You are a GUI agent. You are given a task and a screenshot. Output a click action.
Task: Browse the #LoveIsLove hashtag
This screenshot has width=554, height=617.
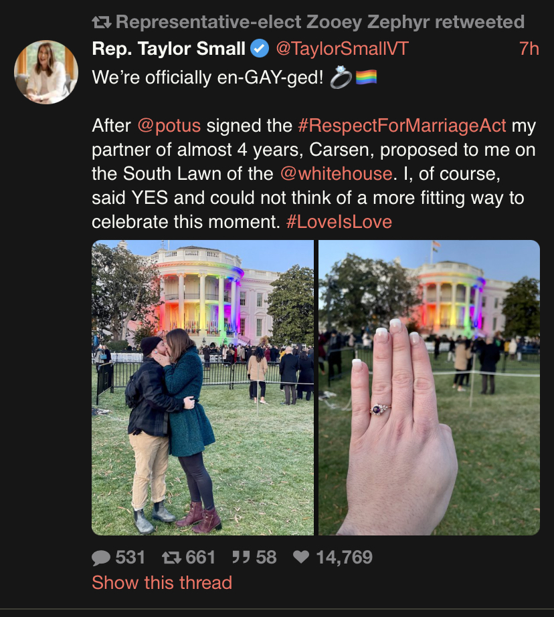click(x=339, y=222)
